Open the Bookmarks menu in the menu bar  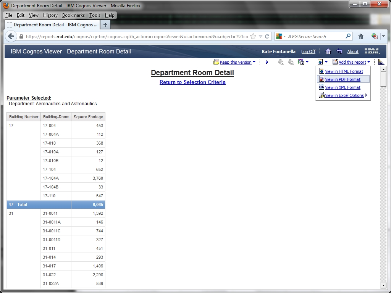73,15
